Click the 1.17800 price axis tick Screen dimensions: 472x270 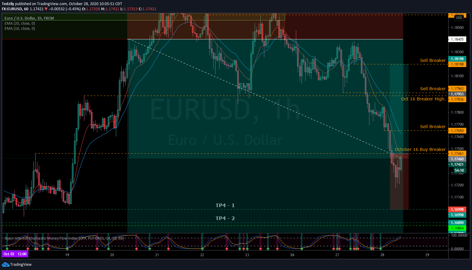click(x=457, y=112)
